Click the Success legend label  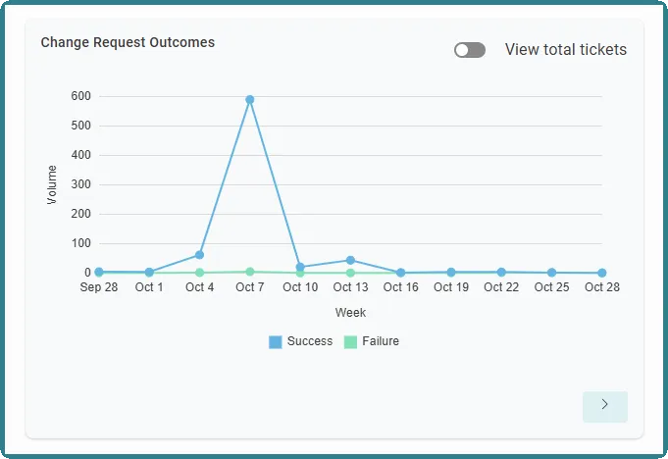tap(310, 341)
